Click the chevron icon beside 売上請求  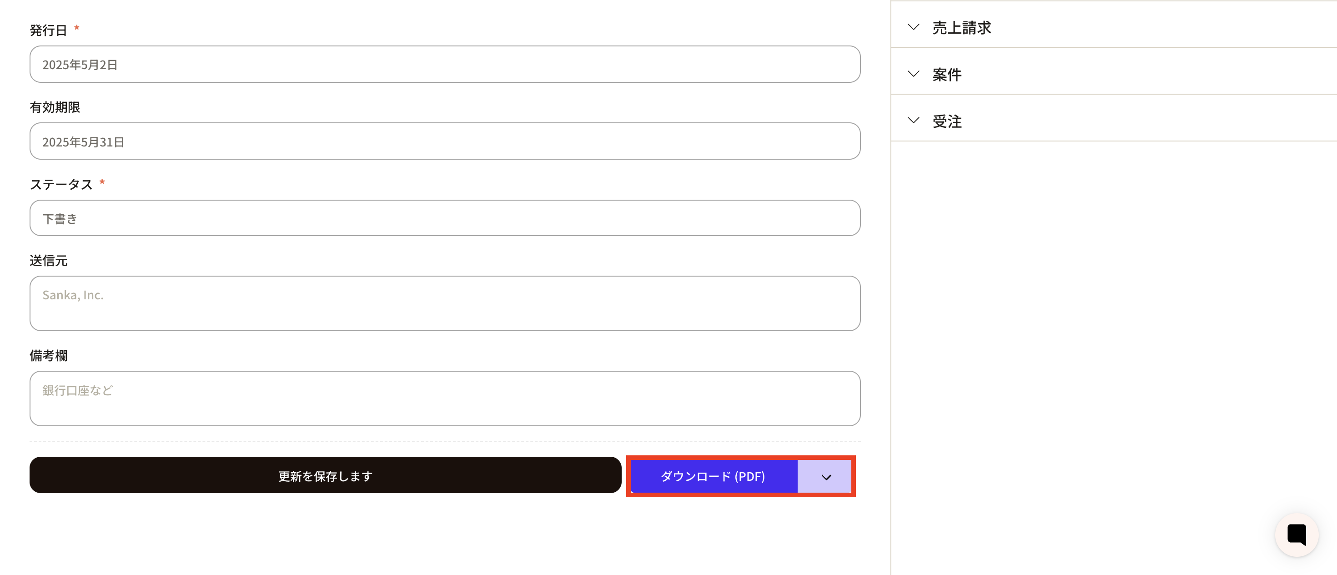coord(913,27)
